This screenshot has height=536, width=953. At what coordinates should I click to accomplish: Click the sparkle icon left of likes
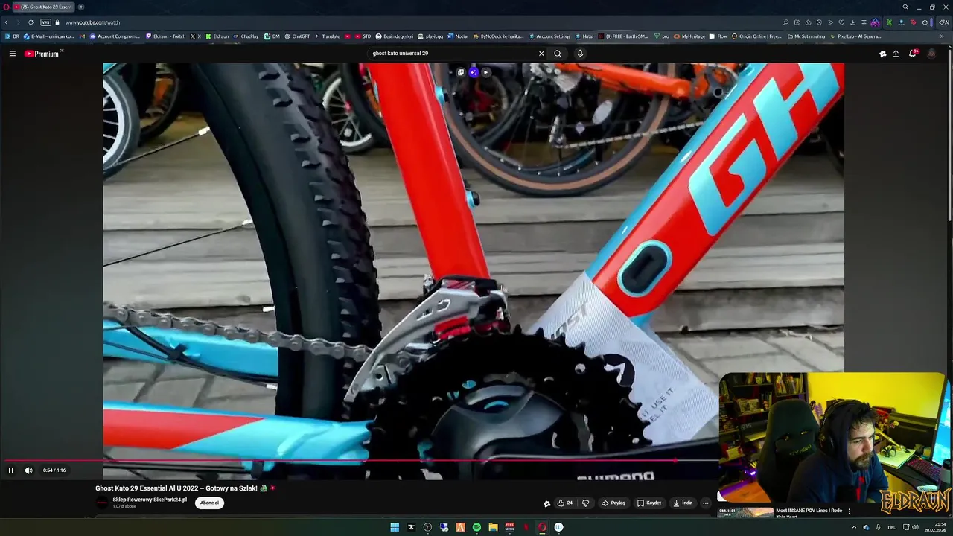[x=547, y=503]
